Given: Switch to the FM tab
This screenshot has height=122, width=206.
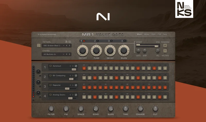Looking at the screenshot, I should click(x=159, y=34).
